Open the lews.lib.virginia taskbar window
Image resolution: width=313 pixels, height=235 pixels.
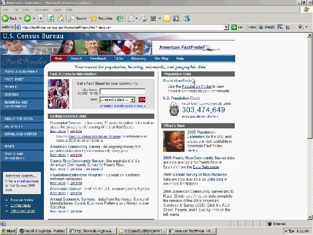(x=92, y=231)
